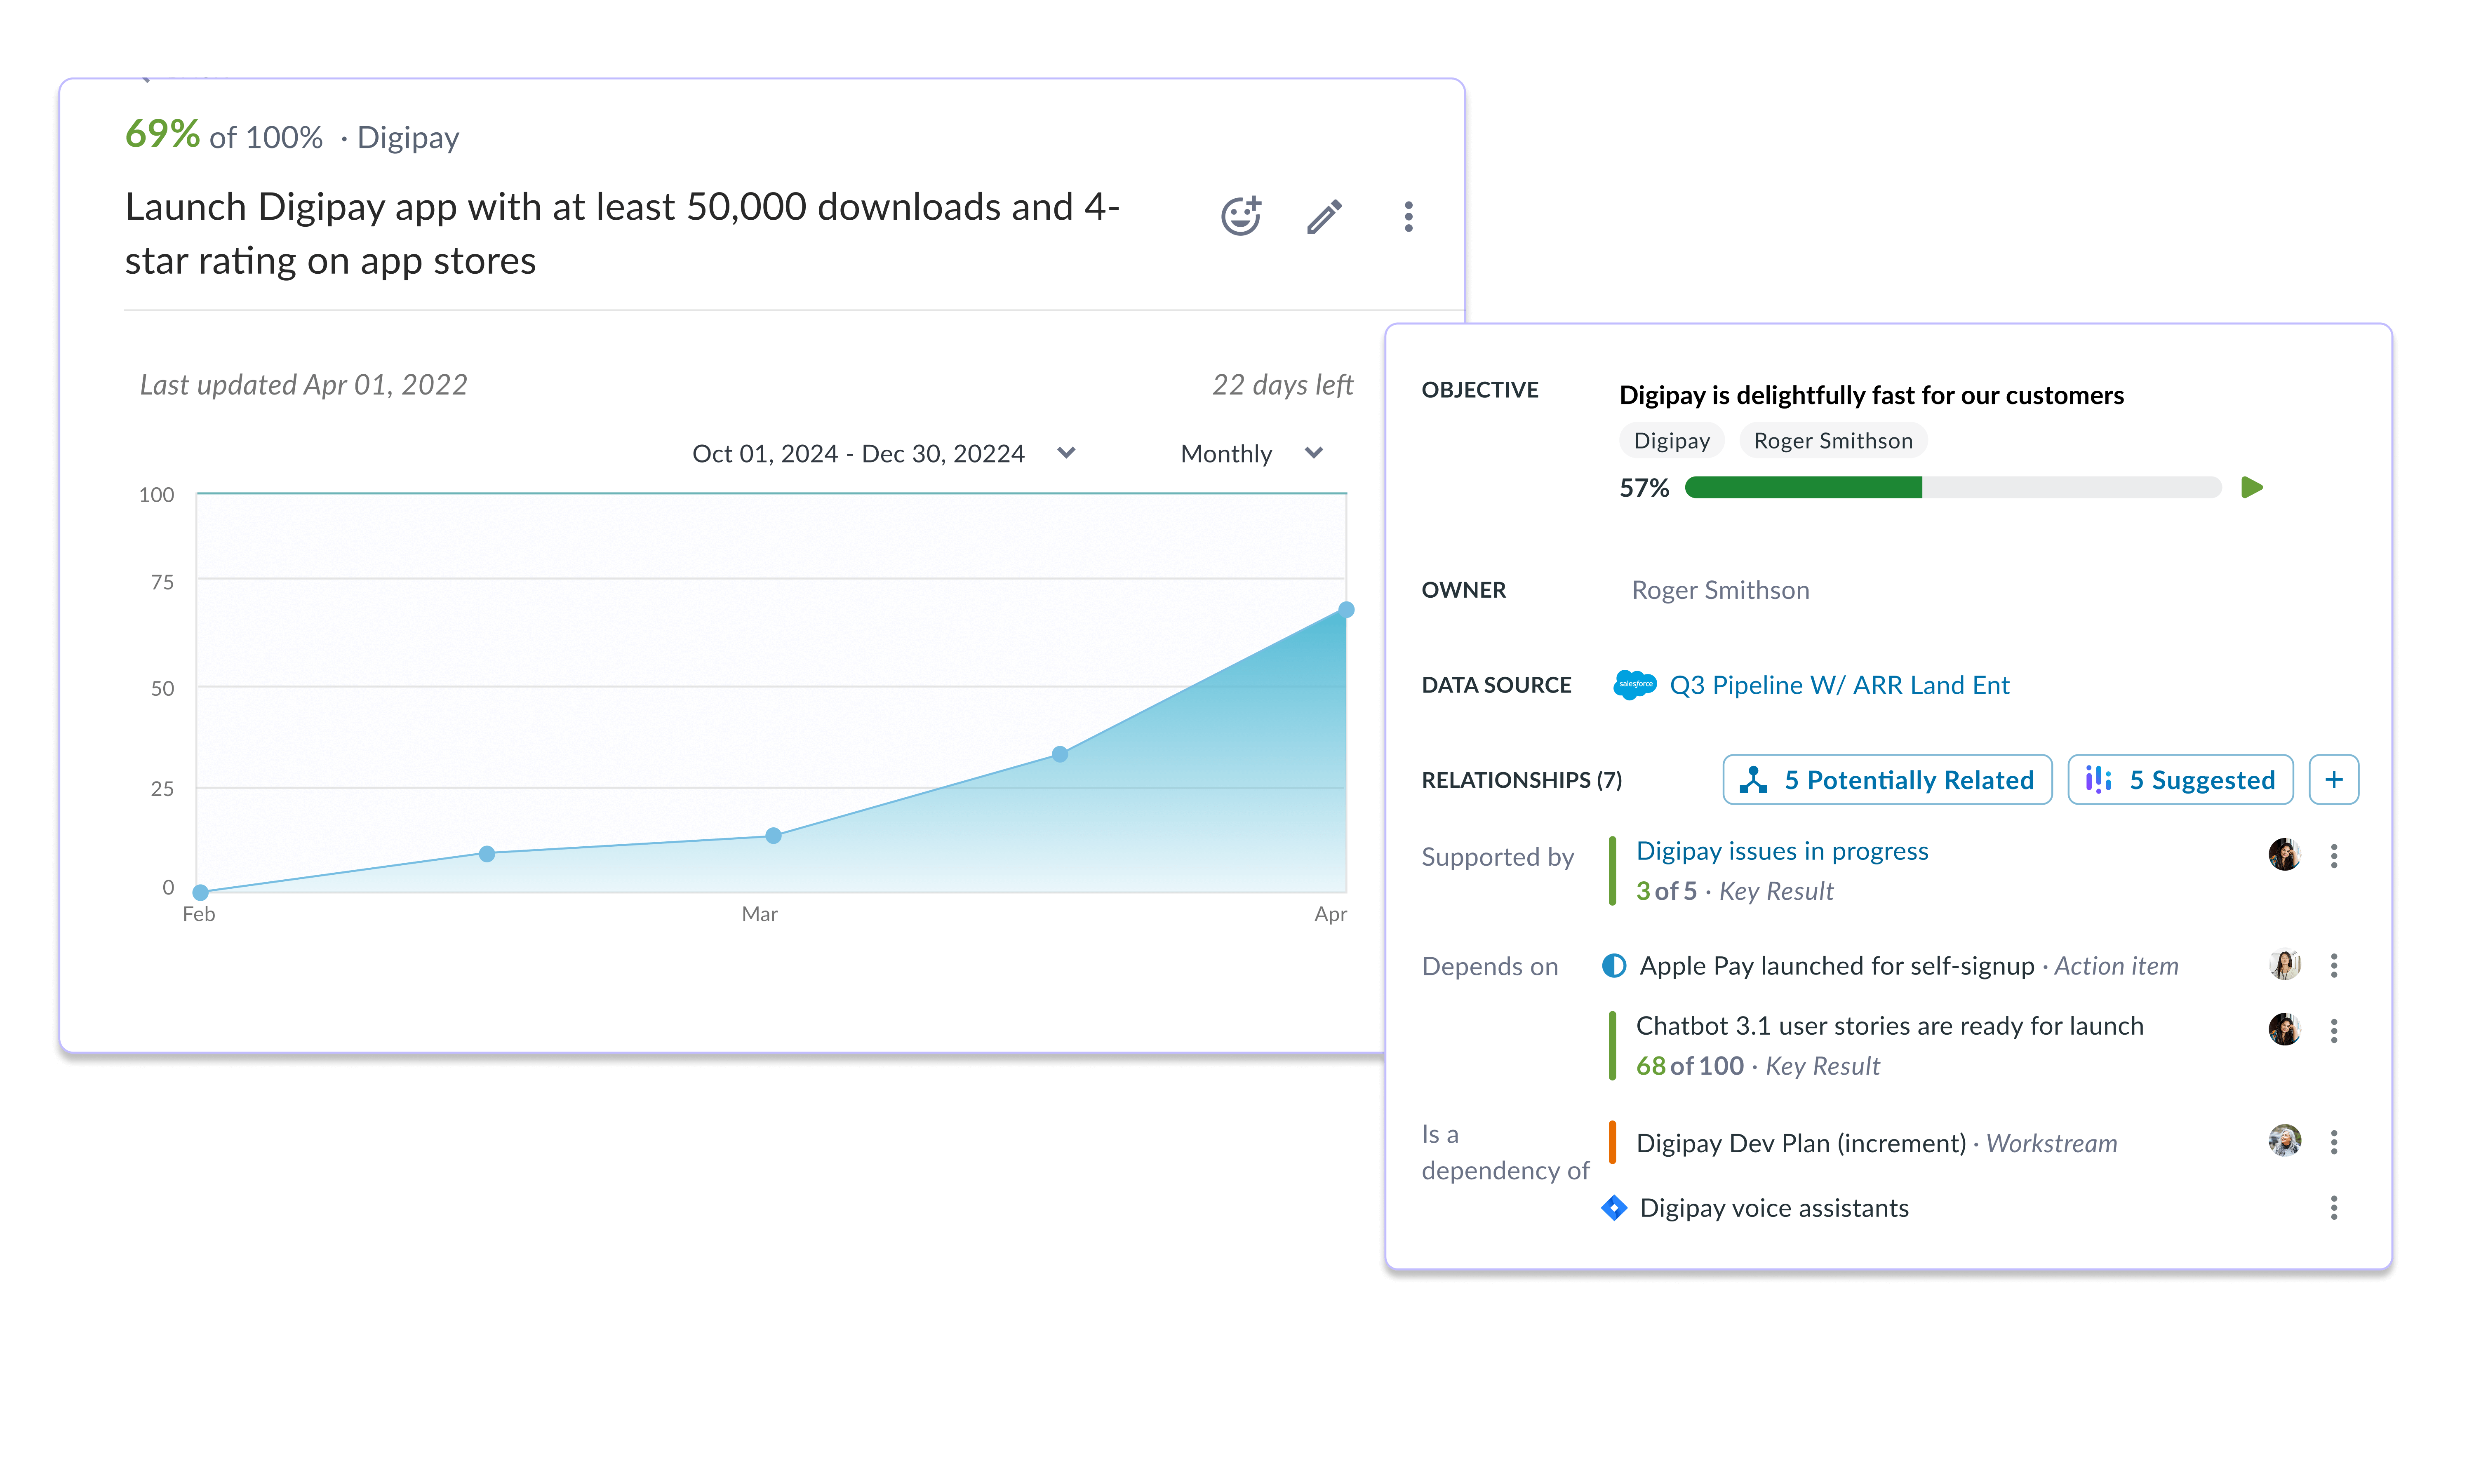The height and width of the screenshot is (1484, 2474).
Task: Open more options menu beside the title
Action: click(x=1408, y=216)
